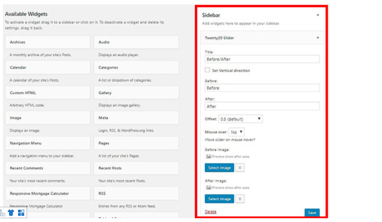Remove the Before image with X
This screenshot has width=382, height=222.
coord(240,167)
